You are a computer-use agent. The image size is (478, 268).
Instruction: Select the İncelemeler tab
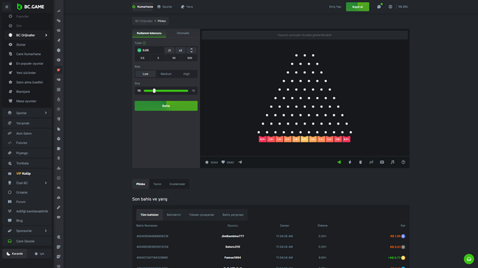[x=177, y=184]
